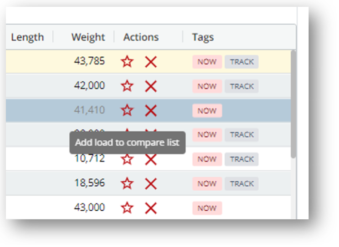Screen dimensions: 339x247
Task: Click red X on 41,410 row
Action: tap(151, 110)
